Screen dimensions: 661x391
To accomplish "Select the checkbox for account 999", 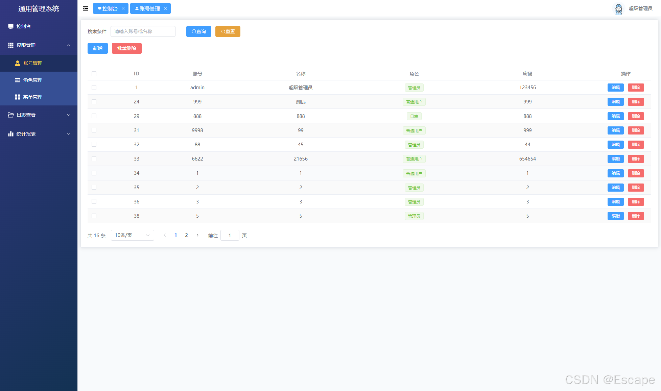I will point(94,101).
